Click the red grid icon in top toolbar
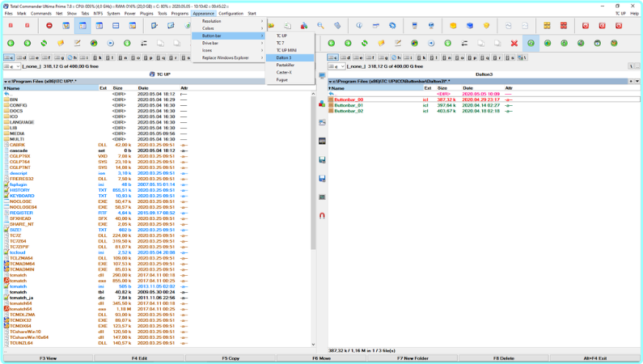This screenshot has height=364, width=643. tap(564, 26)
